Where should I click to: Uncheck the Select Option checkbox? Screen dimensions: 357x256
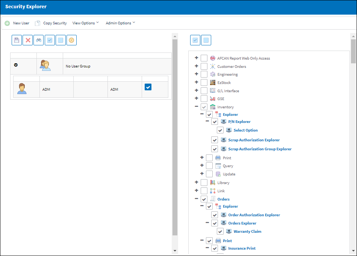[x=220, y=130]
